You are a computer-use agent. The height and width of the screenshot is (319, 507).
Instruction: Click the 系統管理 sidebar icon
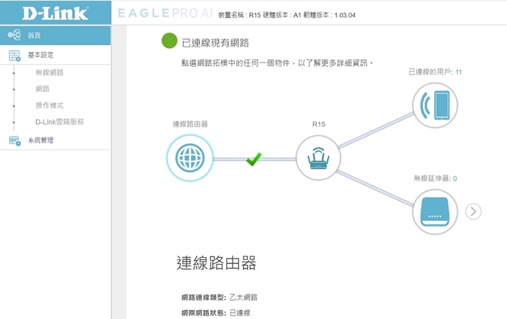[x=15, y=140]
